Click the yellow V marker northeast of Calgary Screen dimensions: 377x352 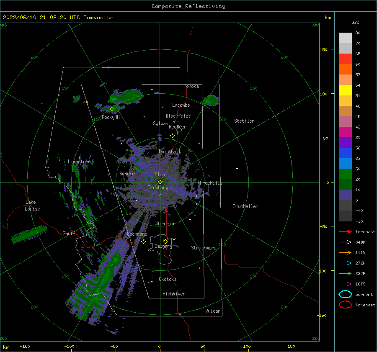174,239
